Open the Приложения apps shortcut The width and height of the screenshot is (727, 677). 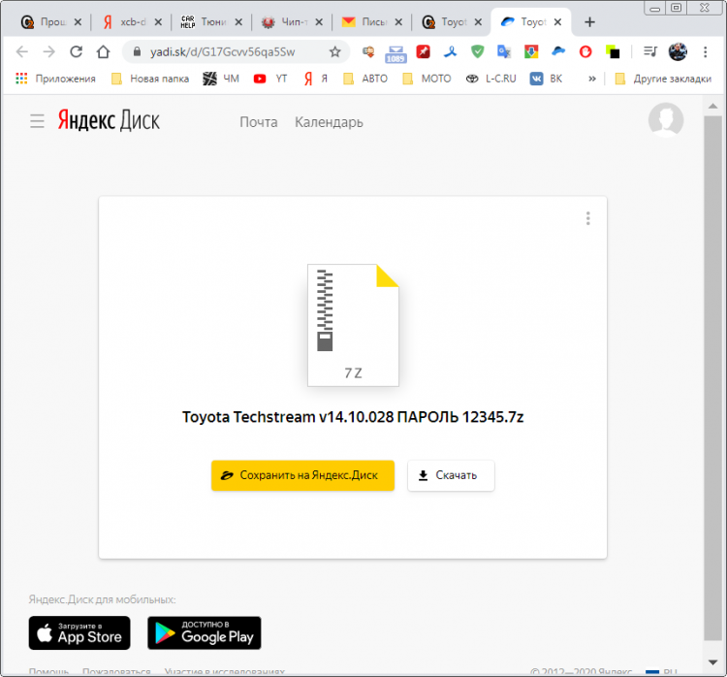tap(56, 79)
